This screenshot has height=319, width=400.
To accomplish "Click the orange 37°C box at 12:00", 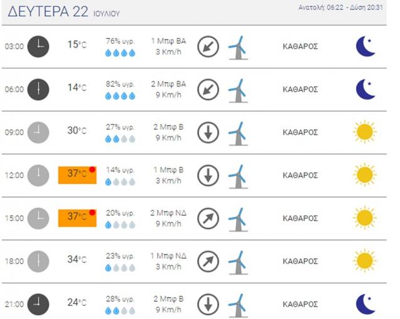I will click(77, 175).
